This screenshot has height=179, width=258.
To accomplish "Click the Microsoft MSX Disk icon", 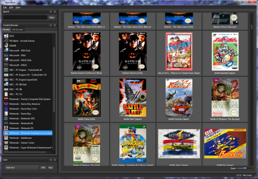I will [6, 50].
